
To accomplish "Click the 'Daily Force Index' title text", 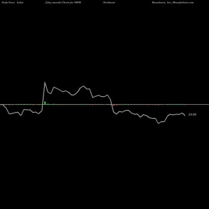I will [13, 3].
